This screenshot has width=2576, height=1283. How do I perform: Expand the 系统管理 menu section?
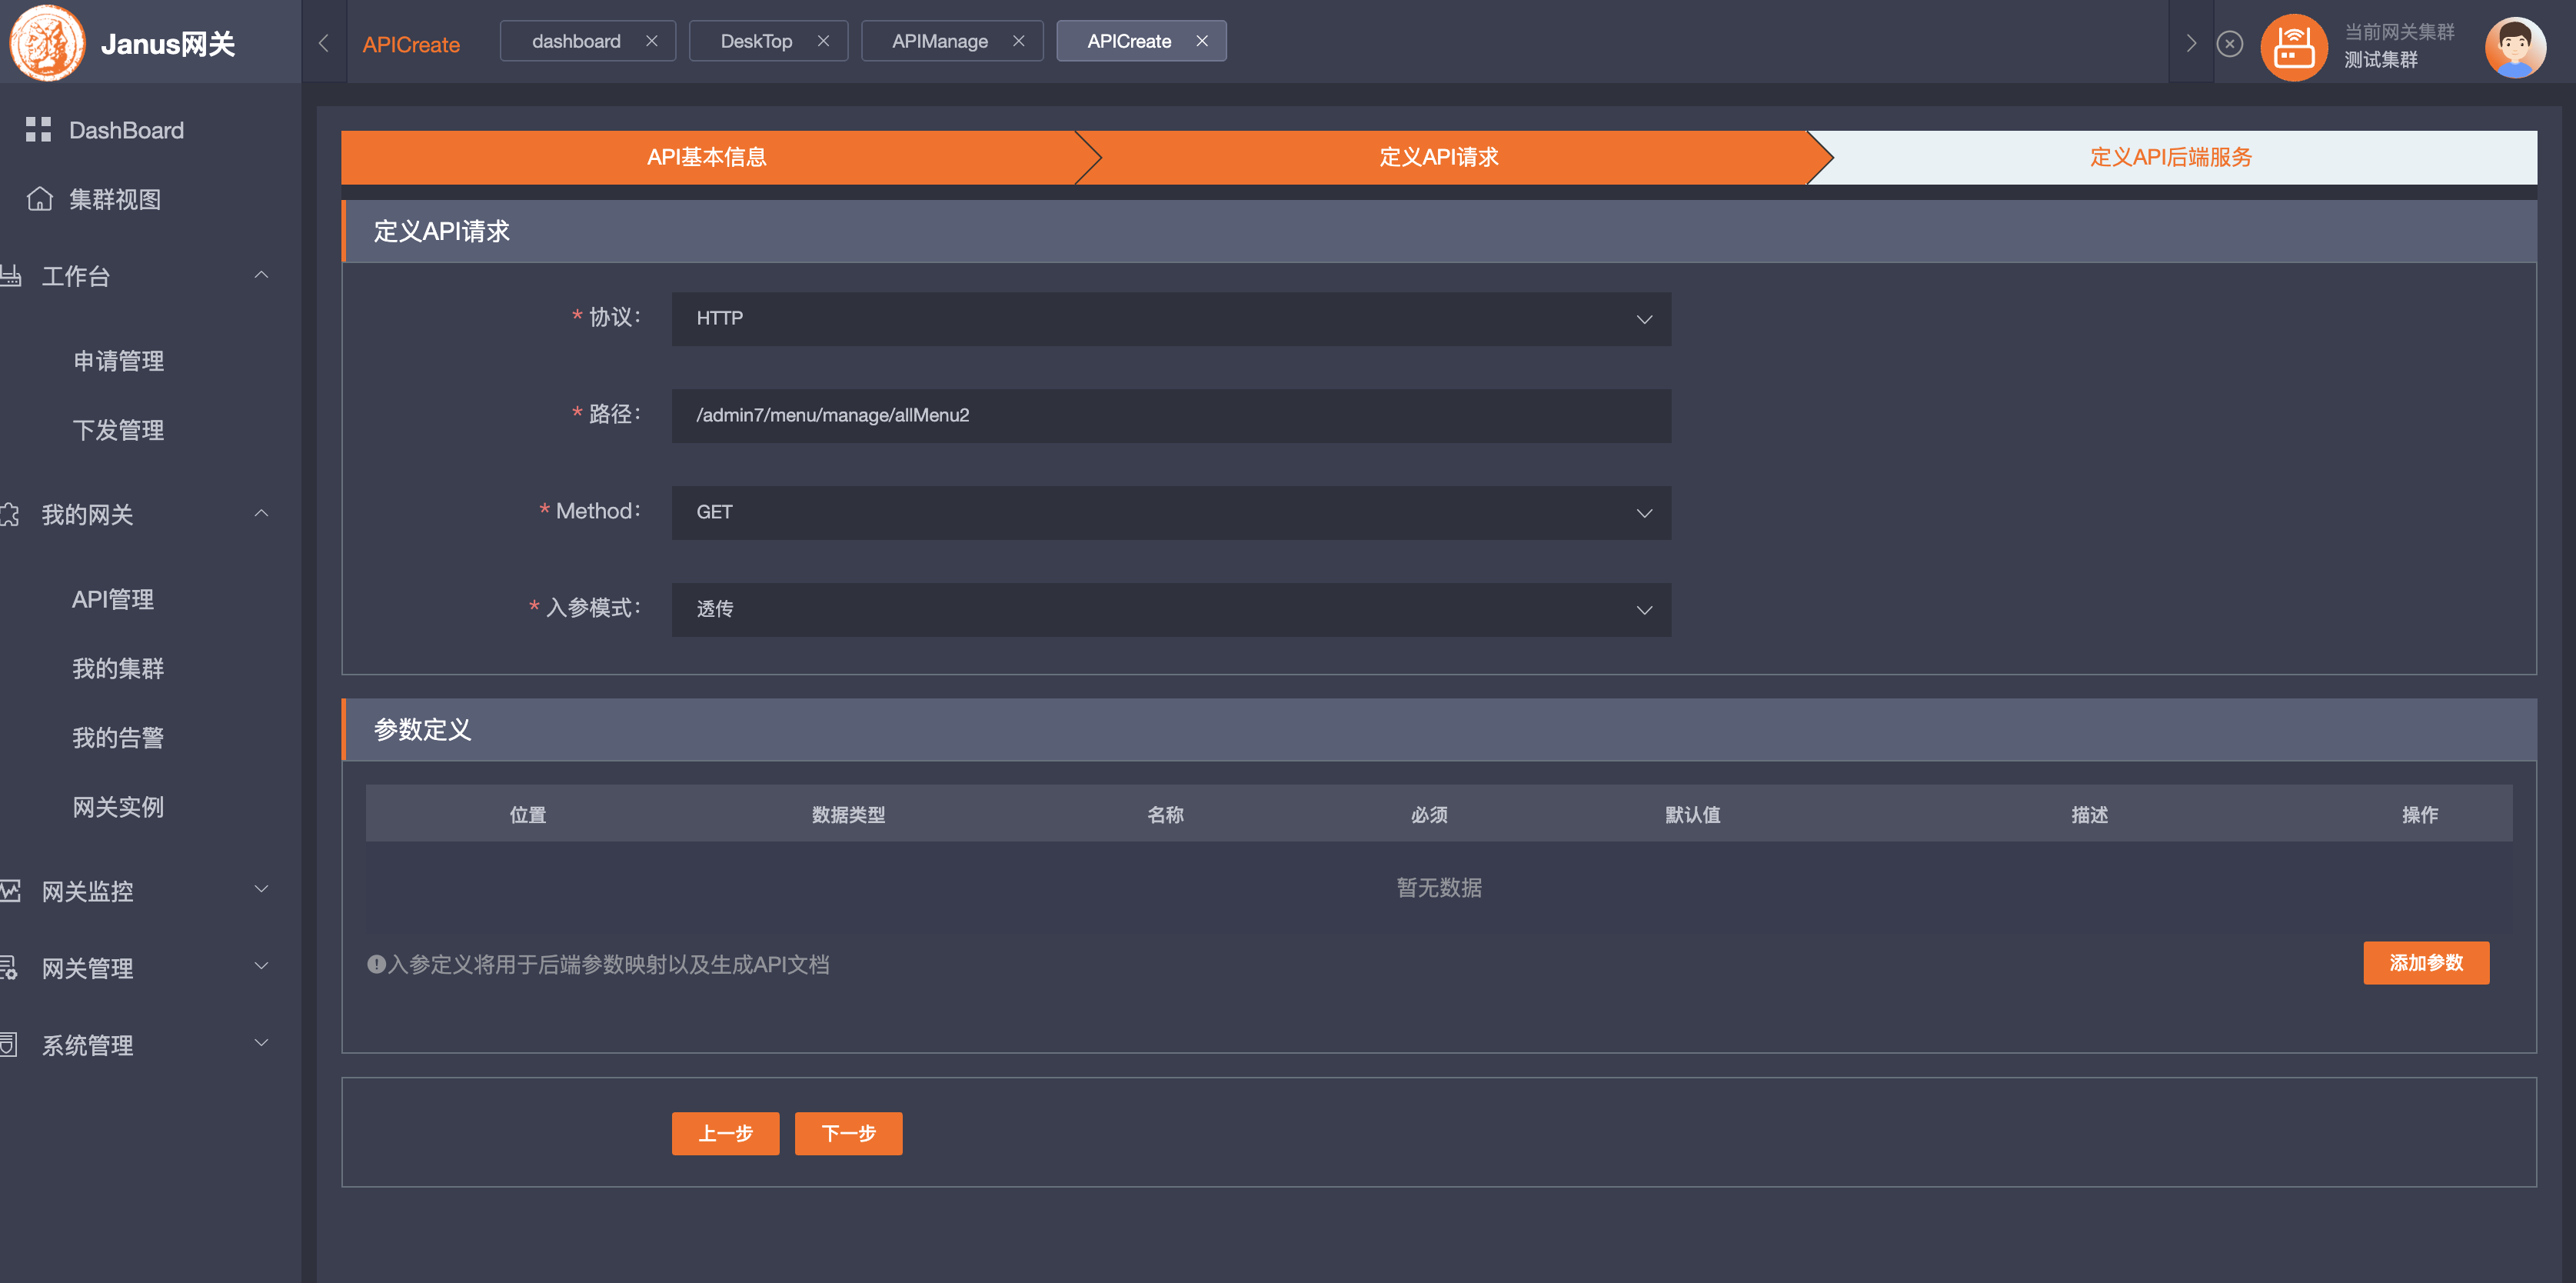261,1043
